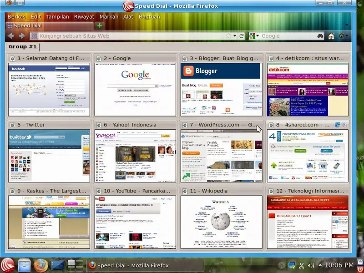Expand hidden tray icons with the arrow
This screenshot has width=364, height=273.
click(320, 265)
